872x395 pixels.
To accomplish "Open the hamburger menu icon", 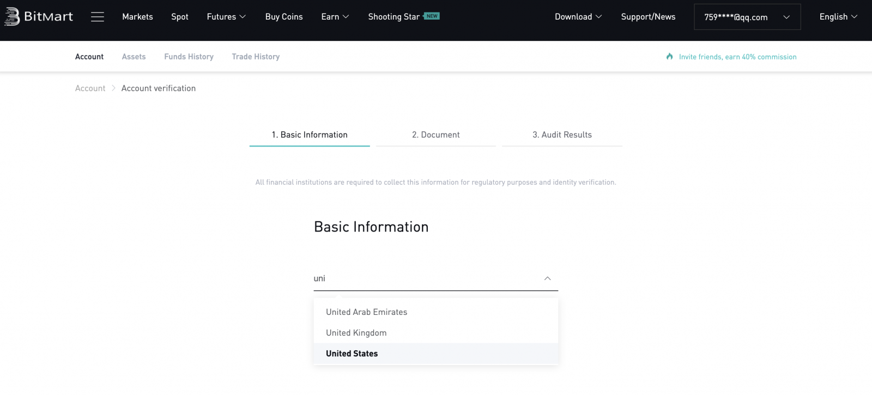I will 98,17.
